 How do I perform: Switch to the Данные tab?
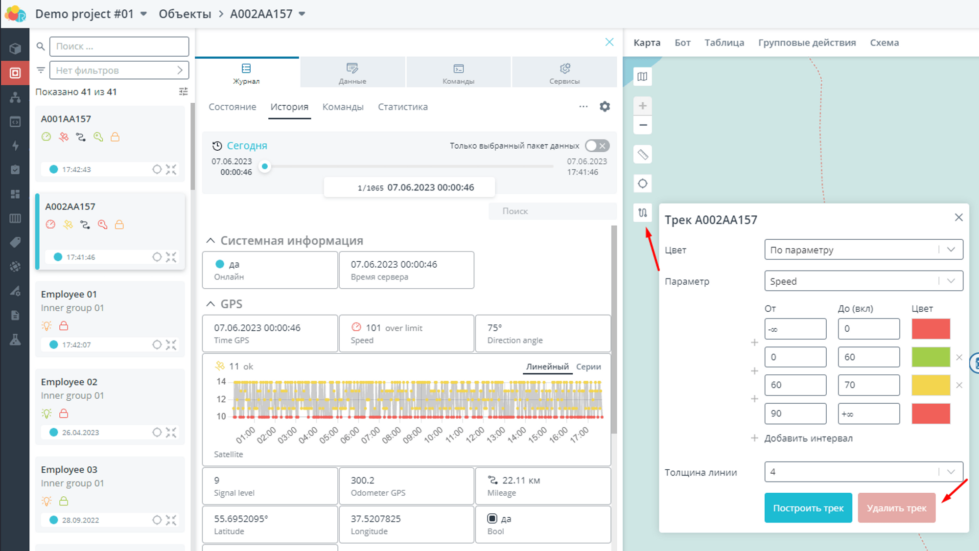[352, 73]
